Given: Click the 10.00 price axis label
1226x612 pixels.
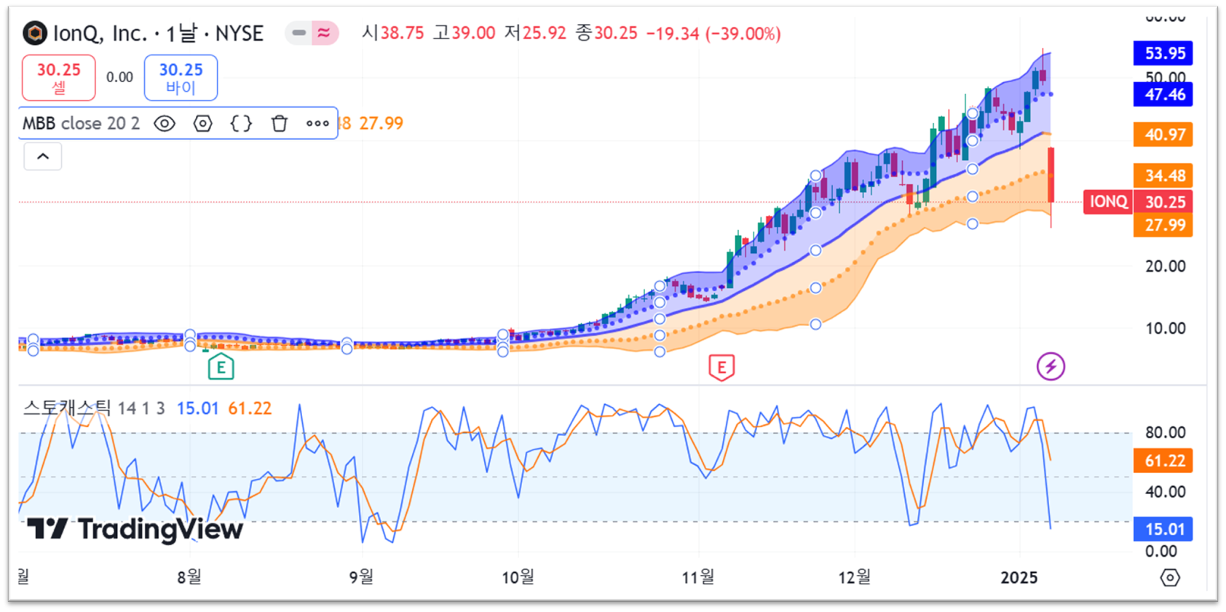Looking at the screenshot, I should coord(1165,328).
